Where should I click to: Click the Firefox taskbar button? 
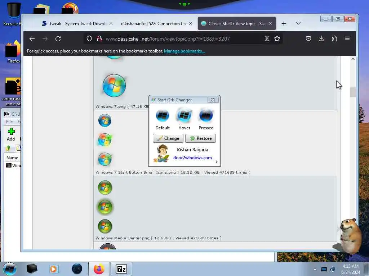pyautogui.click(x=99, y=269)
